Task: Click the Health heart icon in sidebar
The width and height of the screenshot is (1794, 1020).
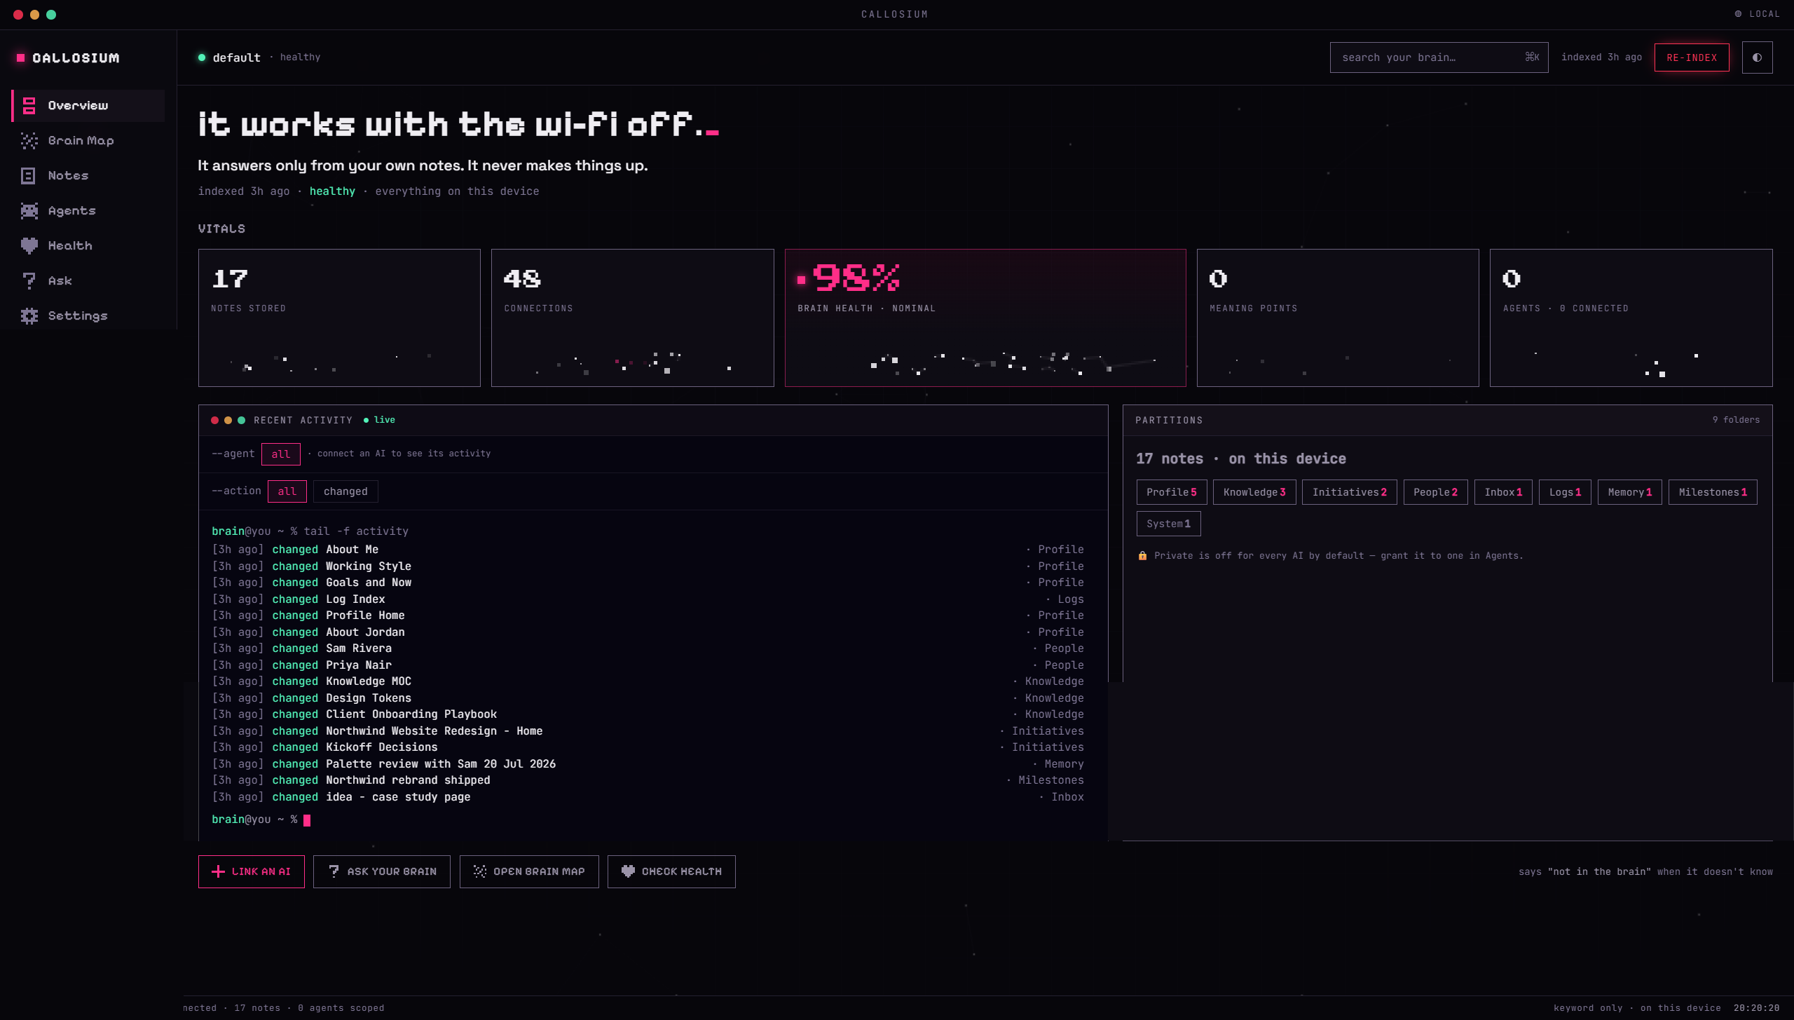Action: (29, 246)
